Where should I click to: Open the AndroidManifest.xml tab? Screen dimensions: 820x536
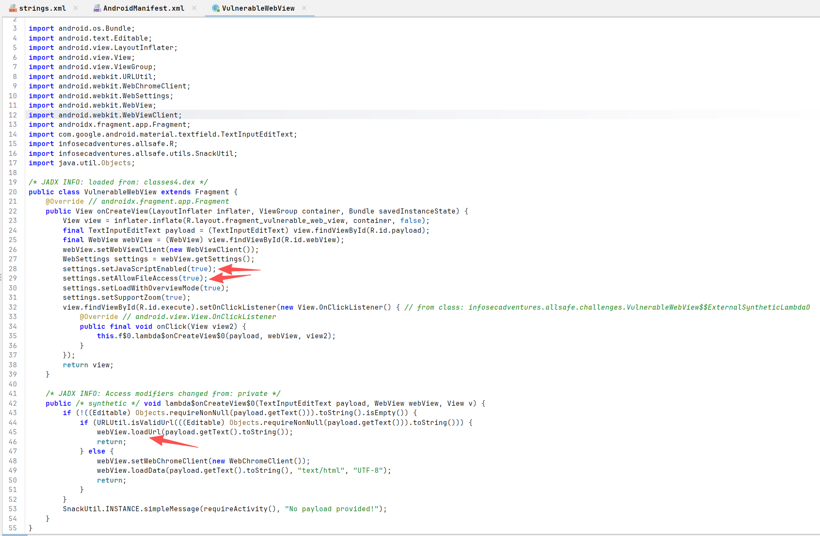point(143,8)
